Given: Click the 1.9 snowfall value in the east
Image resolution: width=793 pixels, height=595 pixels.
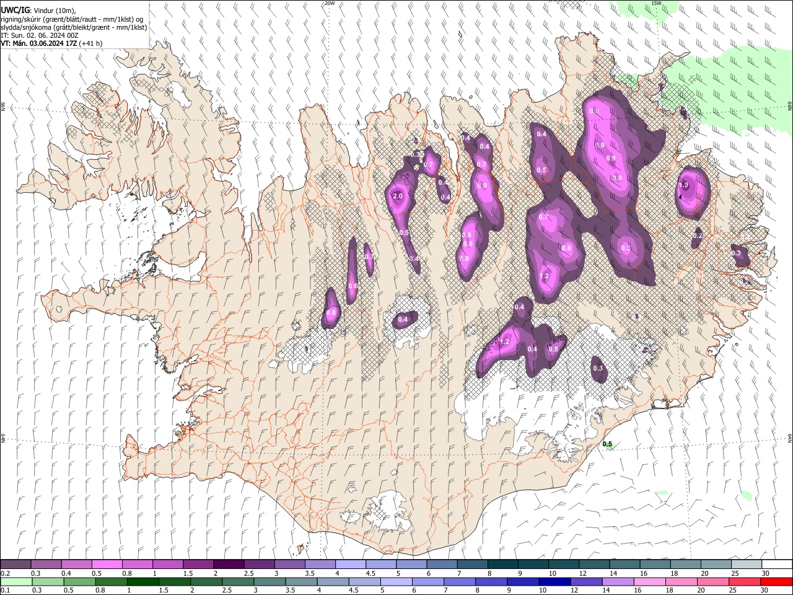Looking at the screenshot, I should click(x=684, y=185).
